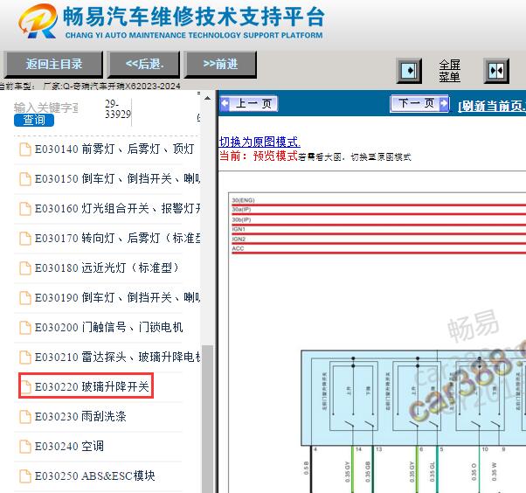The height and width of the screenshot is (493, 526).
Task: Open E030240 空调
Action: (69, 447)
